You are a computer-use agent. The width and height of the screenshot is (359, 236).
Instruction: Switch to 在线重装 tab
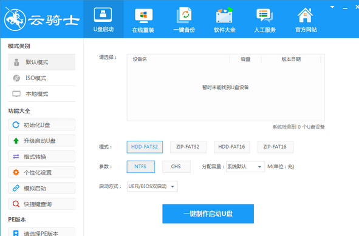pyautogui.click(x=143, y=19)
